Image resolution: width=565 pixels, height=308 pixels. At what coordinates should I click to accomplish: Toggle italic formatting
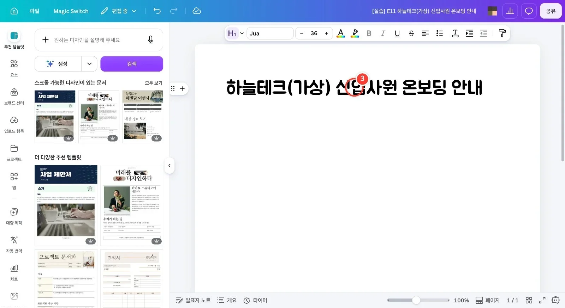[383, 33]
